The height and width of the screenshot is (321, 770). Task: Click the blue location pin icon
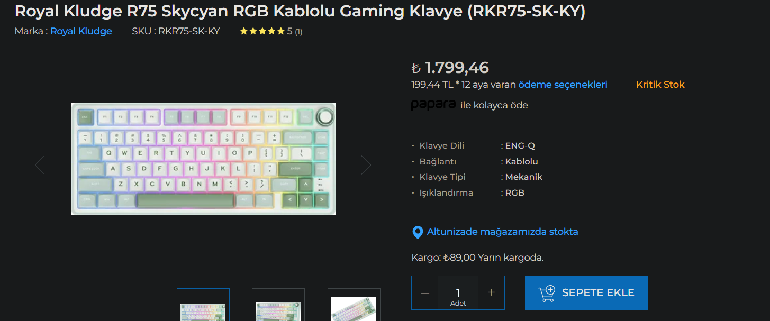tap(418, 232)
